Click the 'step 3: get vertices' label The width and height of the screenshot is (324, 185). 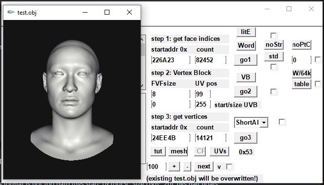tap(179, 117)
